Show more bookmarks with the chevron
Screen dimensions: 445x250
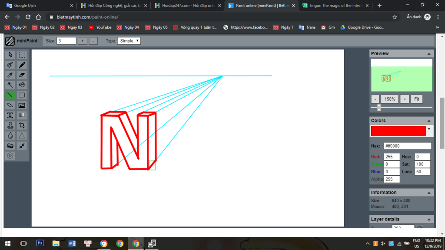[437, 27]
